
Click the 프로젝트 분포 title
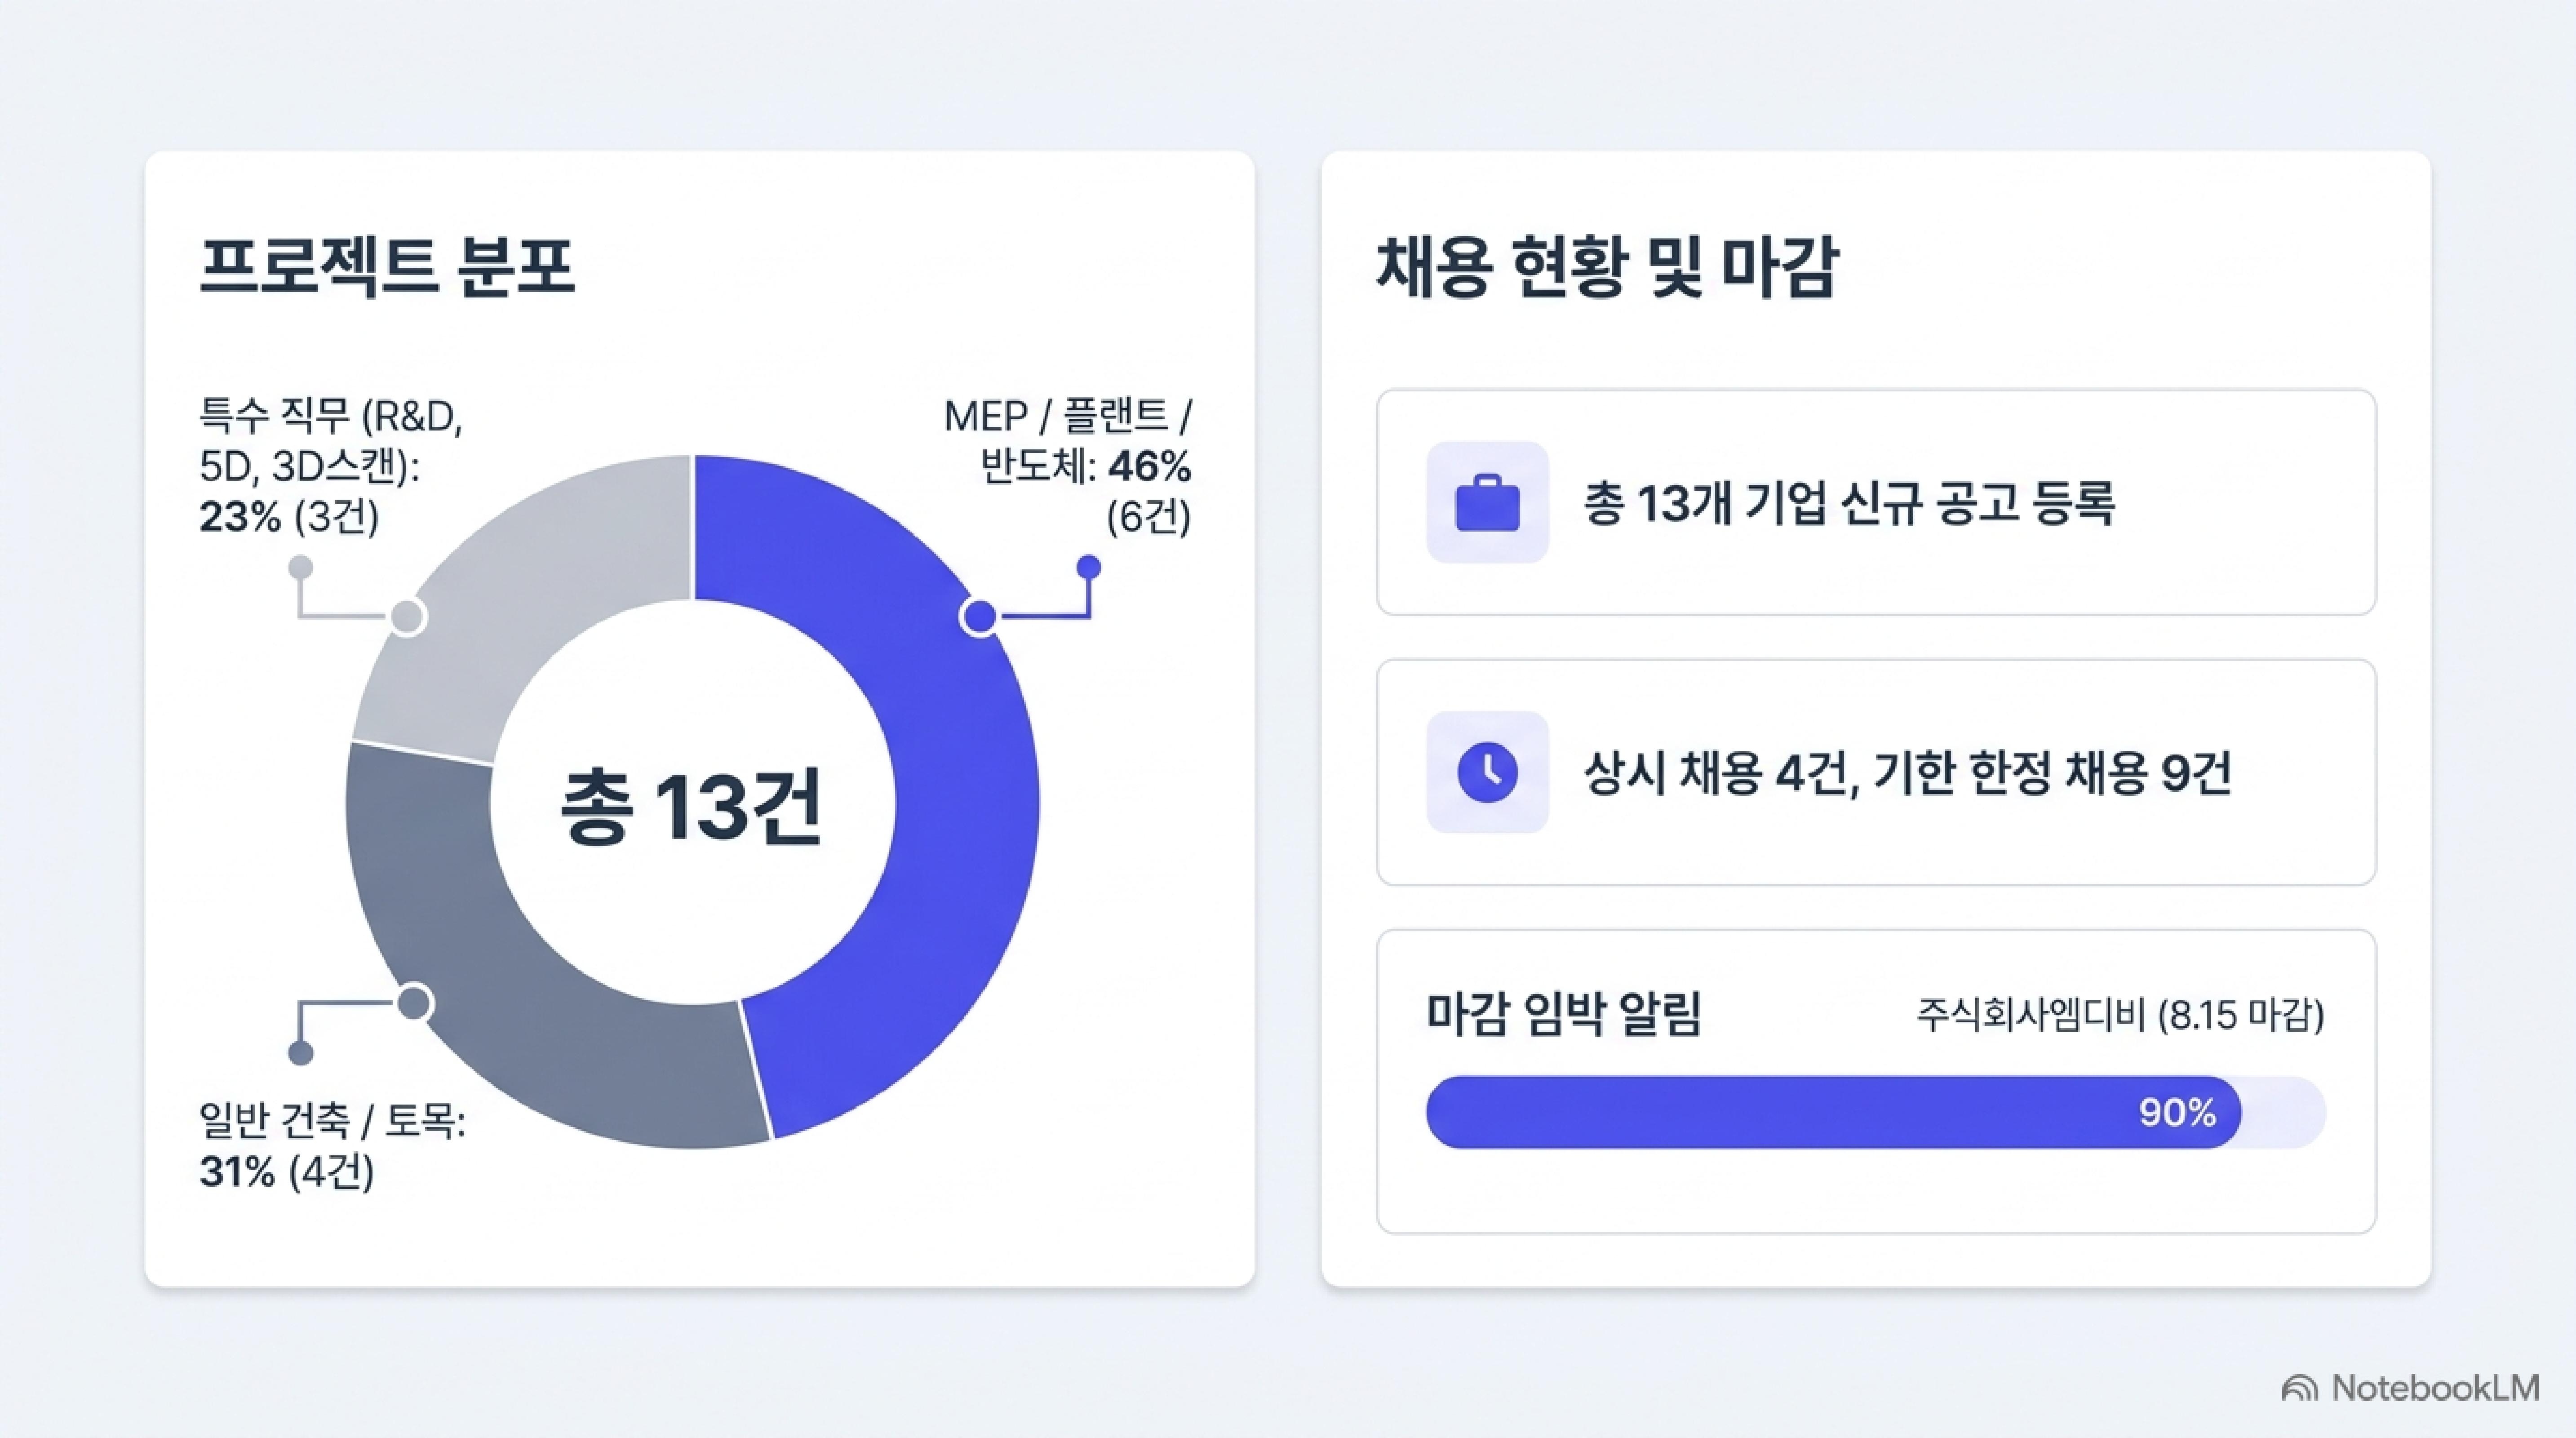(x=387, y=266)
